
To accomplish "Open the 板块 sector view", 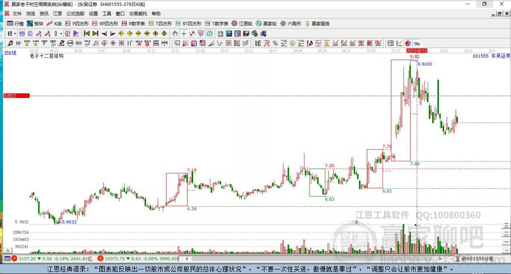I will tap(35, 23).
